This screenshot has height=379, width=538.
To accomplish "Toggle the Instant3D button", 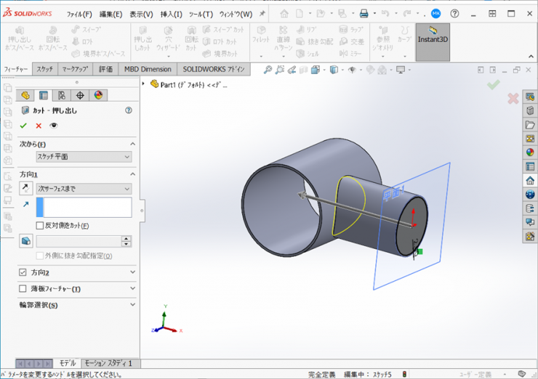I will (x=433, y=38).
